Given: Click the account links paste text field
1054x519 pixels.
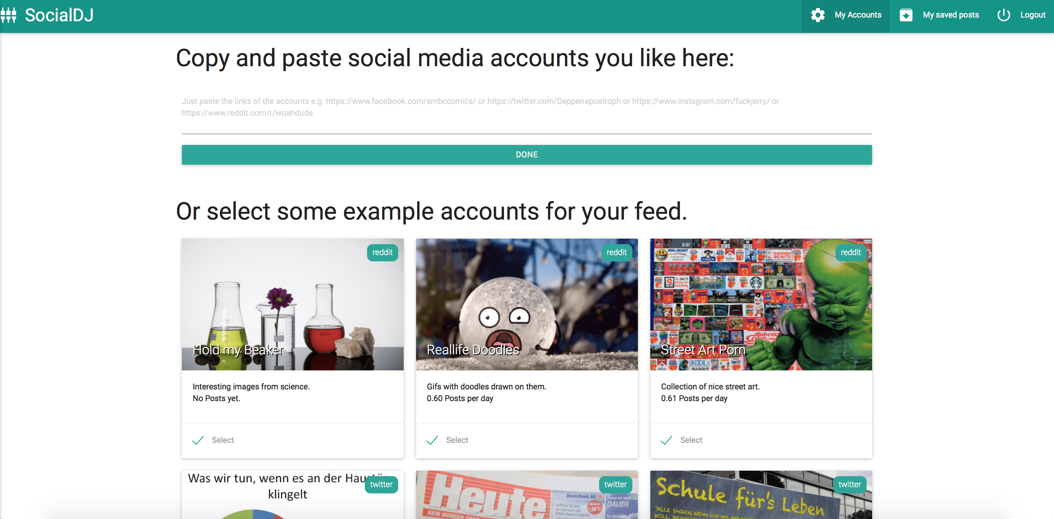Looking at the screenshot, I should click(526, 113).
